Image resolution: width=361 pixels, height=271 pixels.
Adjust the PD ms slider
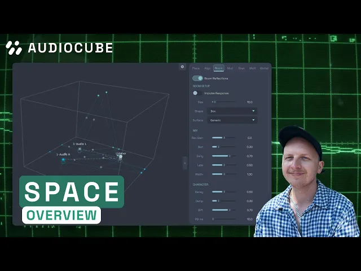(x=224, y=219)
